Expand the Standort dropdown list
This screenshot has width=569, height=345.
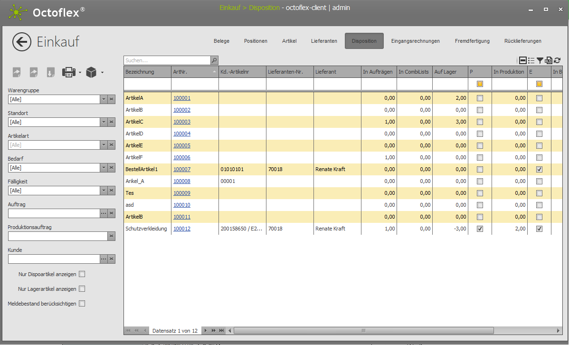click(x=103, y=122)
